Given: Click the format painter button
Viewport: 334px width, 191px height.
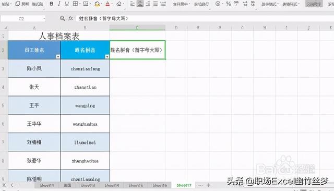Looking at the screenshot, I should click(37, 4).
